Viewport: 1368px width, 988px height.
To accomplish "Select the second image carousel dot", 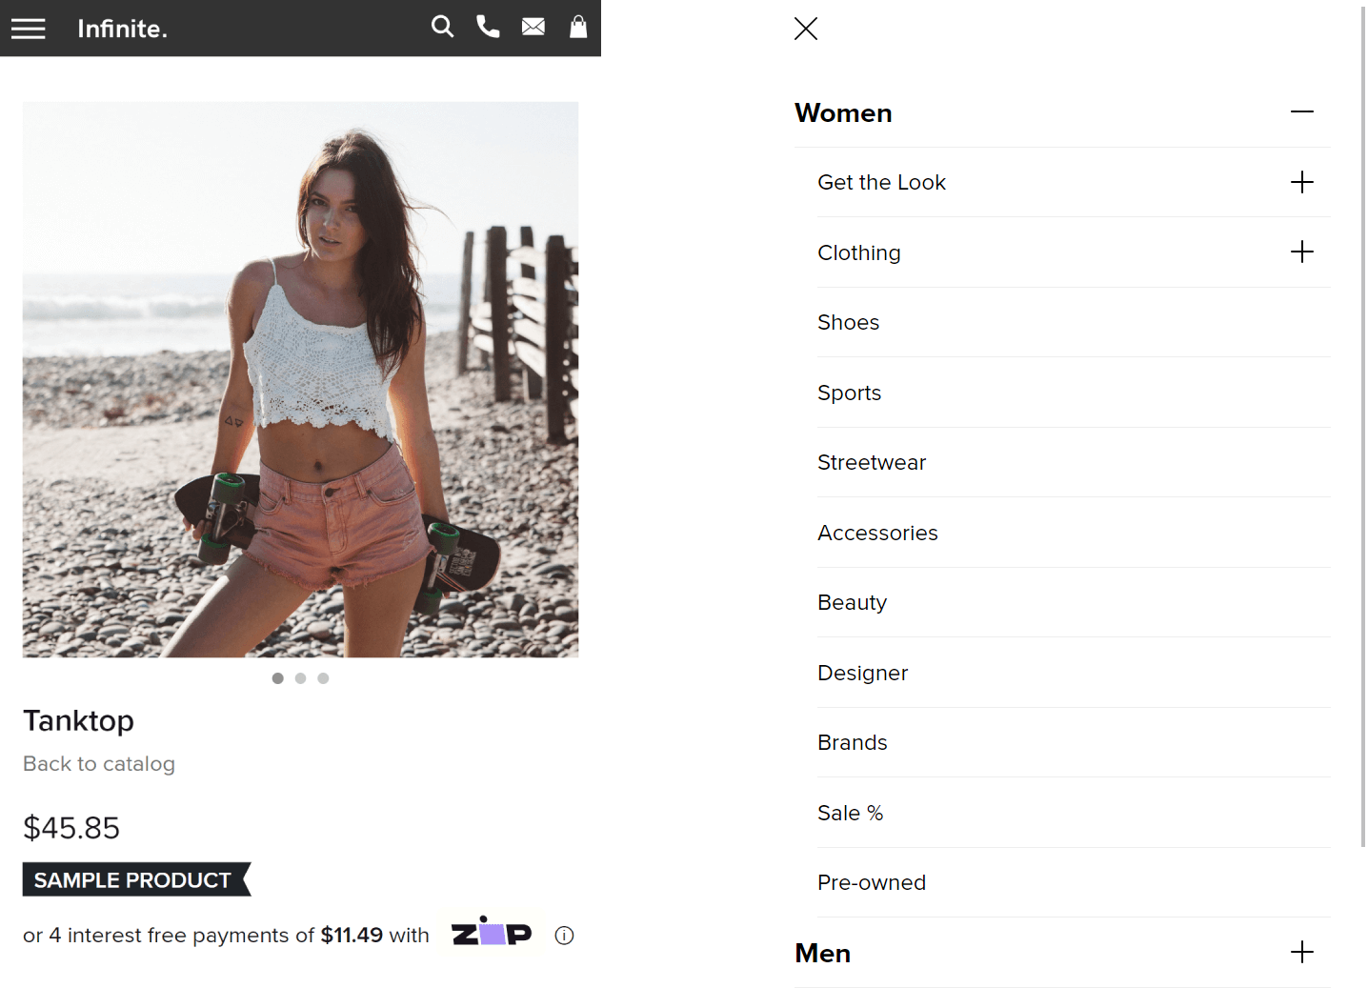I will pyautogui.click(x=301, y=678).
